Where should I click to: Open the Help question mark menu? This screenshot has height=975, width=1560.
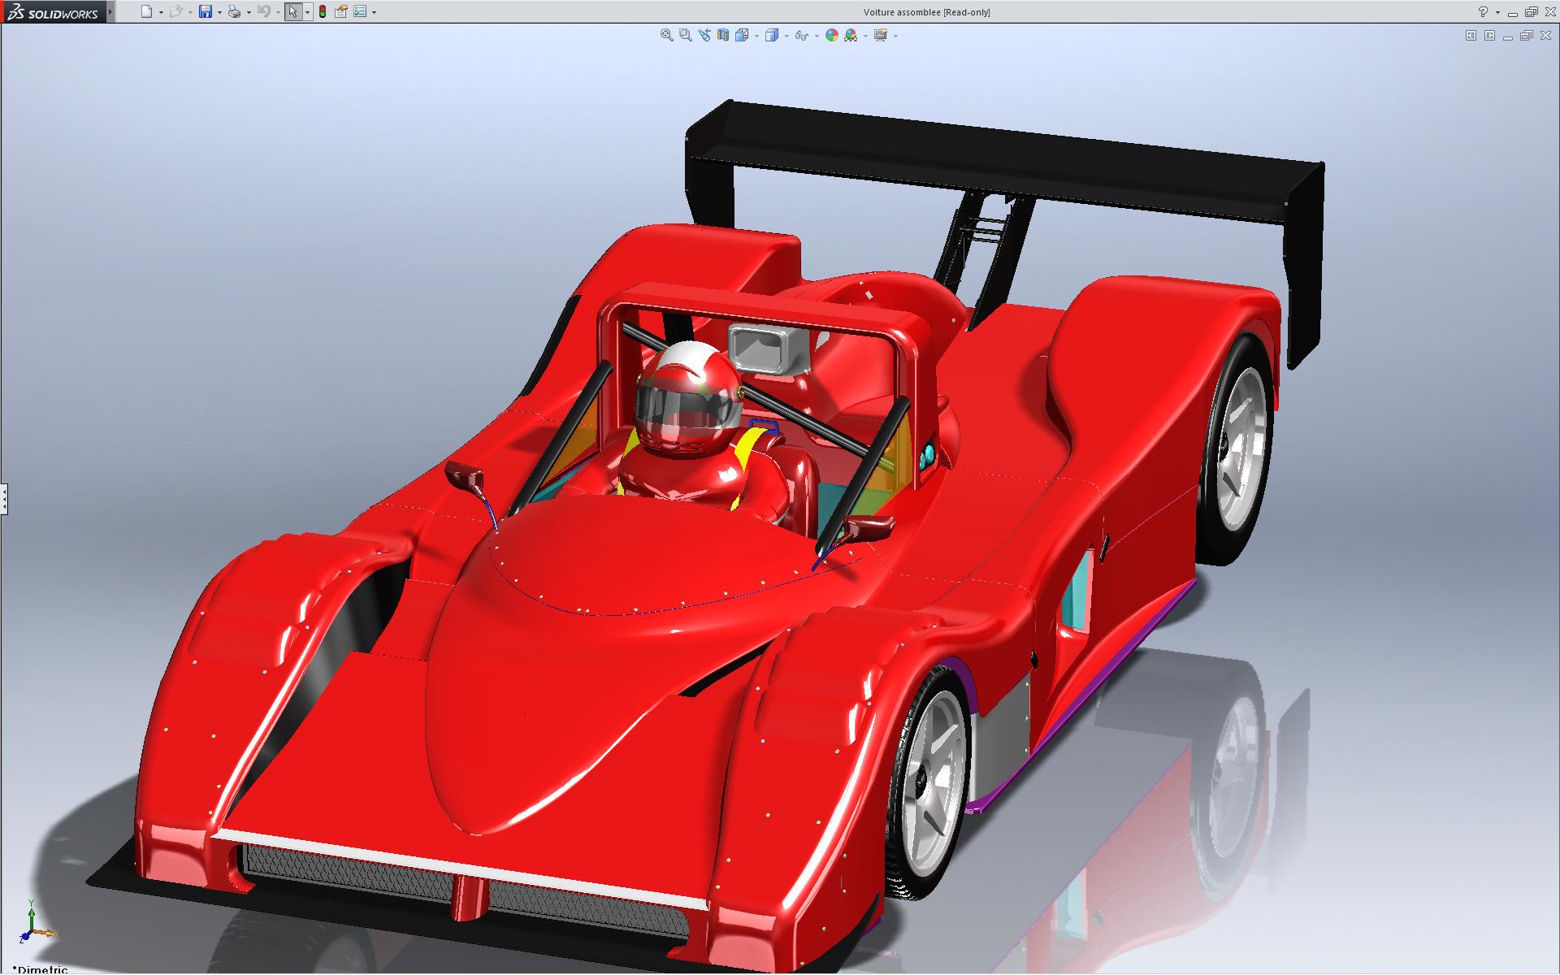click(1483, 11)
